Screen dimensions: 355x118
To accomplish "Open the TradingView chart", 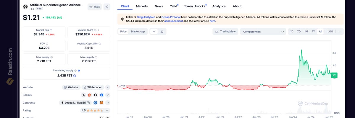I will point(225,32).
